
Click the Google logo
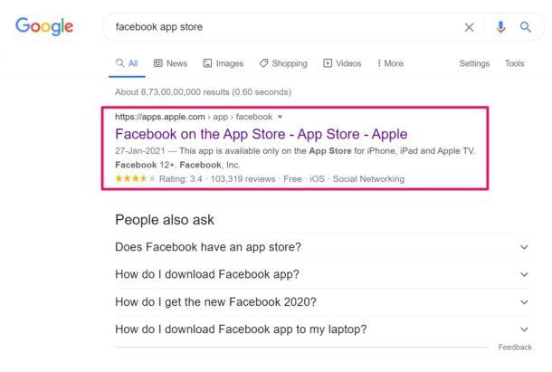coord(44,26)
